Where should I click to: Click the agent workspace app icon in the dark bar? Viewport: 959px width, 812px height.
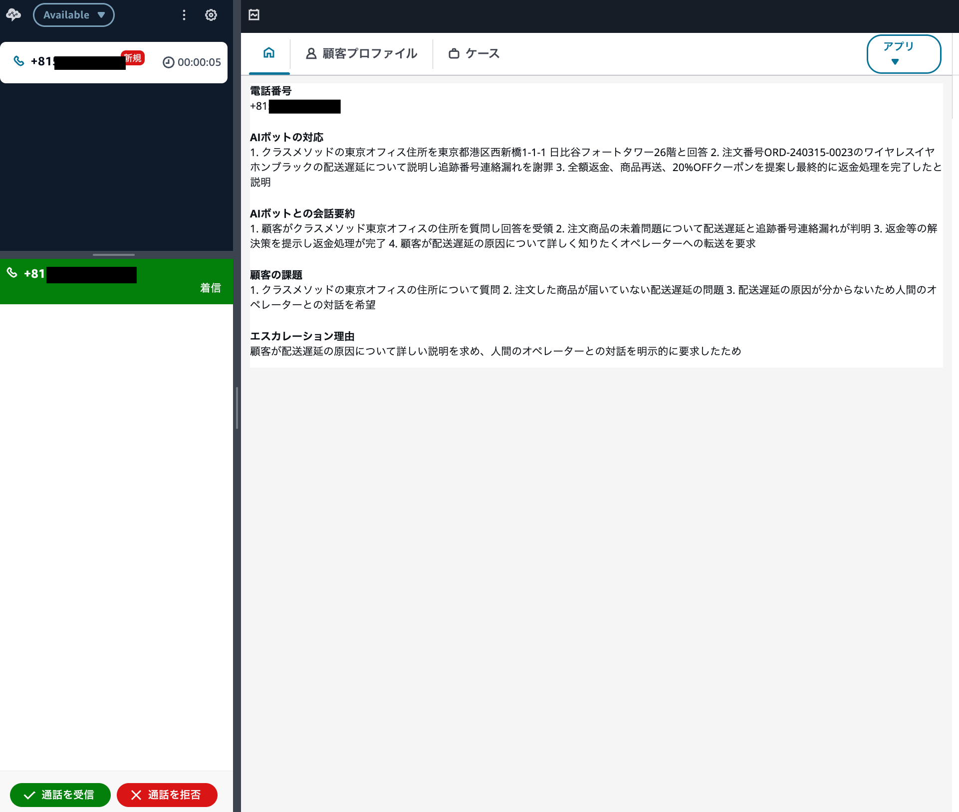(x=254, y=14)
